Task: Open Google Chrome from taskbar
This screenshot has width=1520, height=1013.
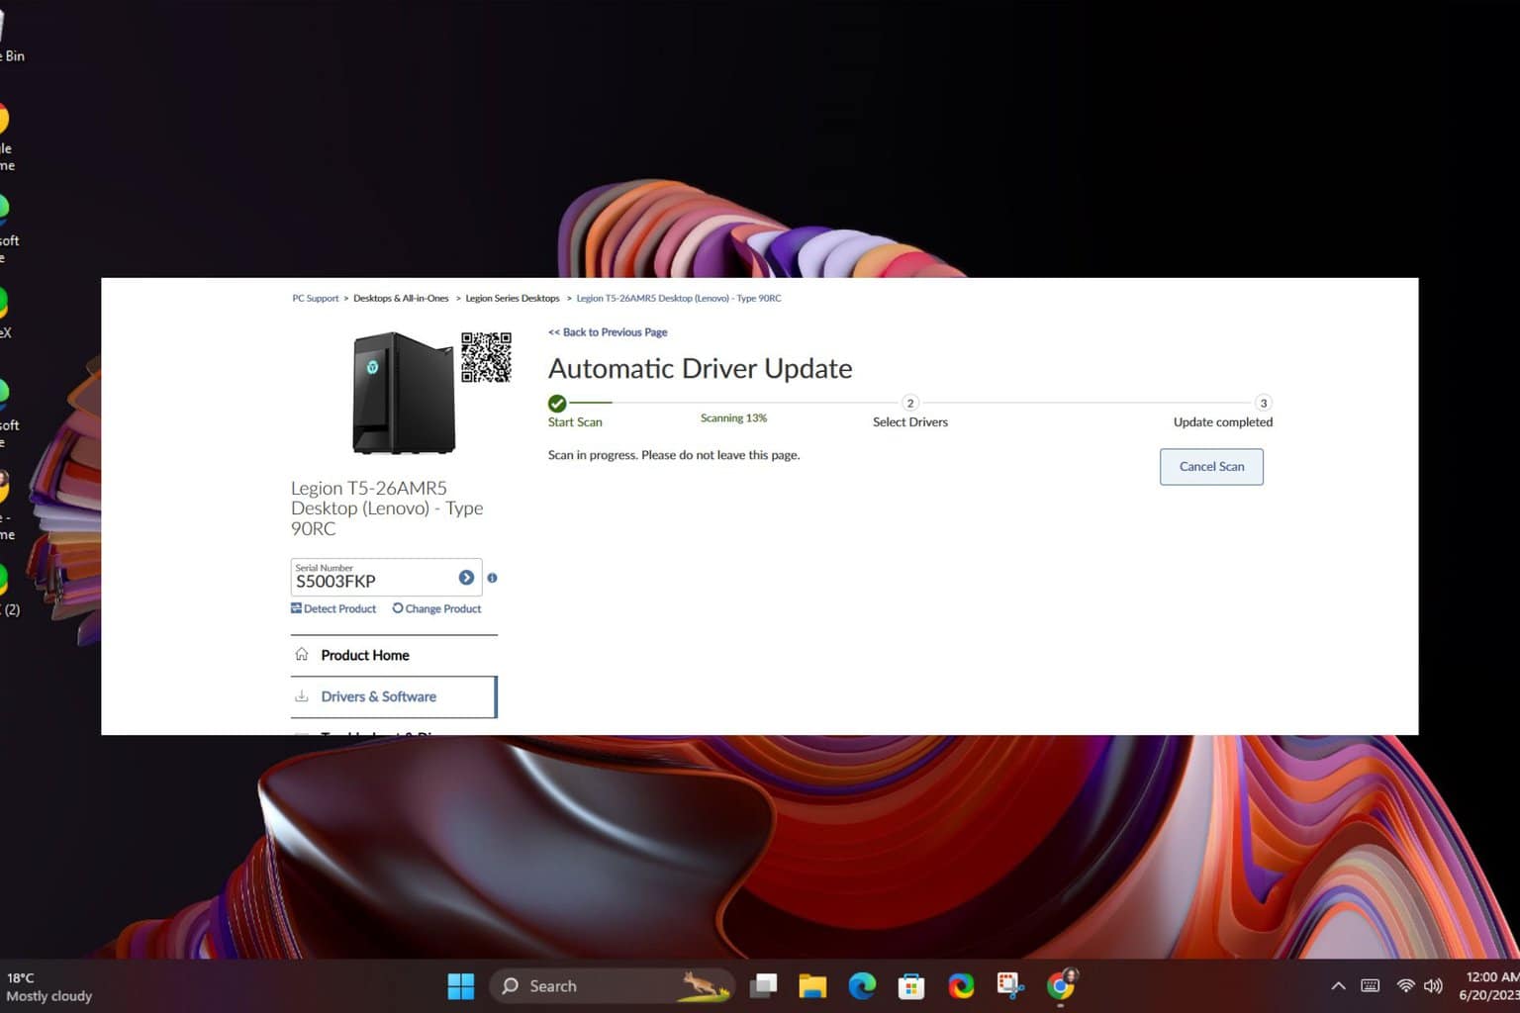Action: pos(1061,985)
